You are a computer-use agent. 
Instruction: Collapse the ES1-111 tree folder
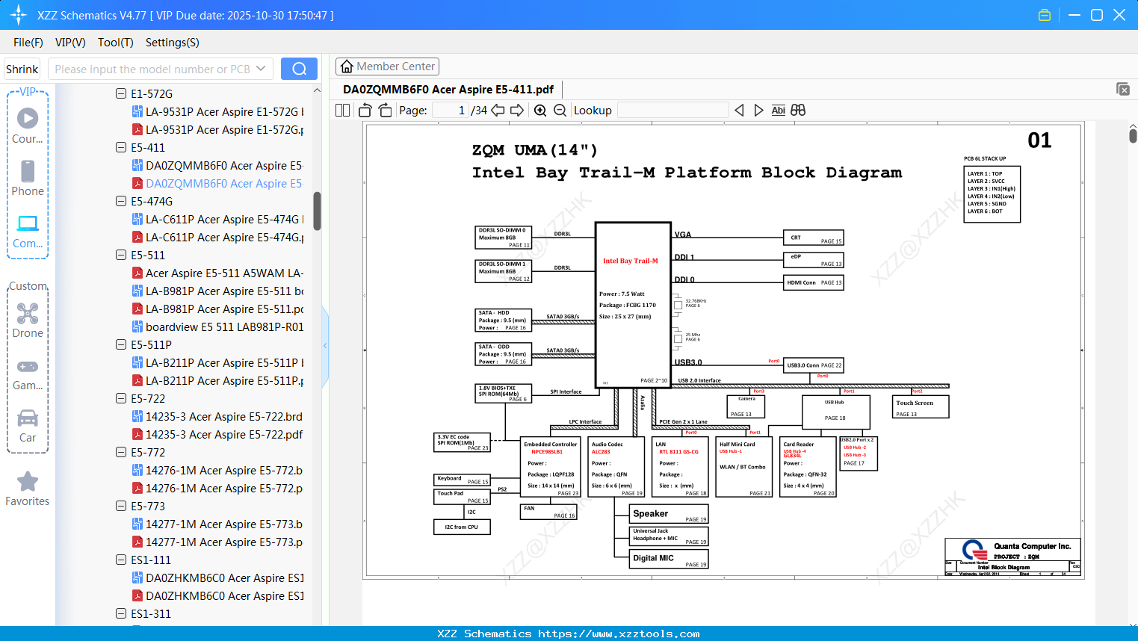(x=121, y=560)
